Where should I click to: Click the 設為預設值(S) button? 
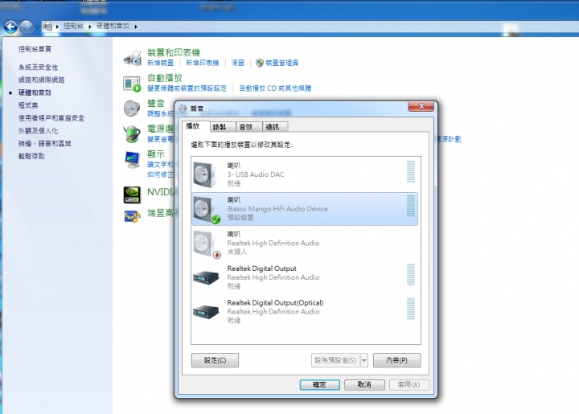[x=335, y=360]
